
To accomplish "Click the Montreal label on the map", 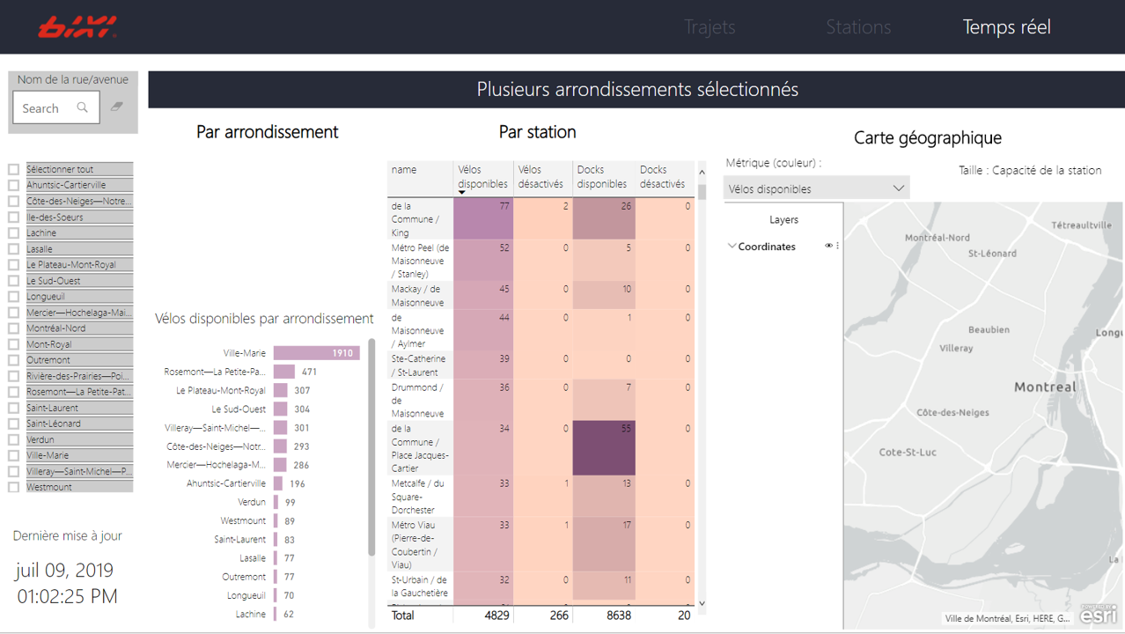I will 1045,387.
